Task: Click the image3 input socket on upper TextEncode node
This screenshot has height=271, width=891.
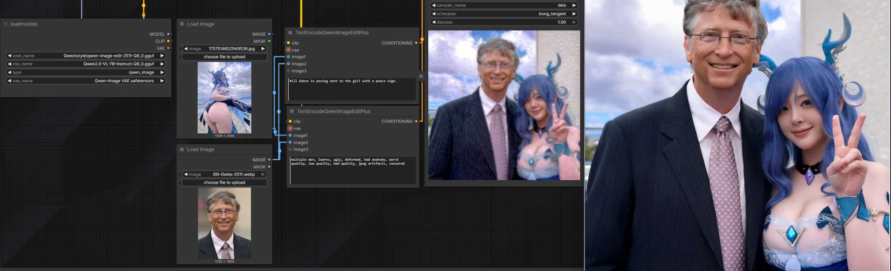Action: click(288, 71)
